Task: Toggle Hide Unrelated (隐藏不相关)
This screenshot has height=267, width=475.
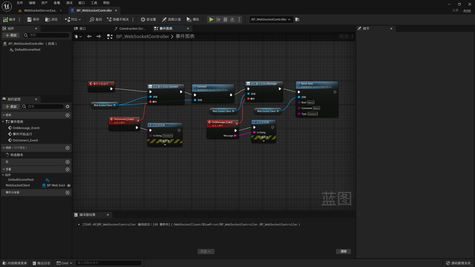Action: point(118,19)
